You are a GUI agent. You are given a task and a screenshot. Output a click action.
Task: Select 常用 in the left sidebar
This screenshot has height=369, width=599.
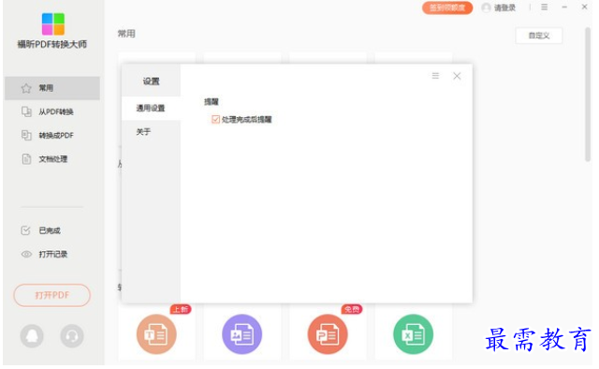[x=52, y=88]
